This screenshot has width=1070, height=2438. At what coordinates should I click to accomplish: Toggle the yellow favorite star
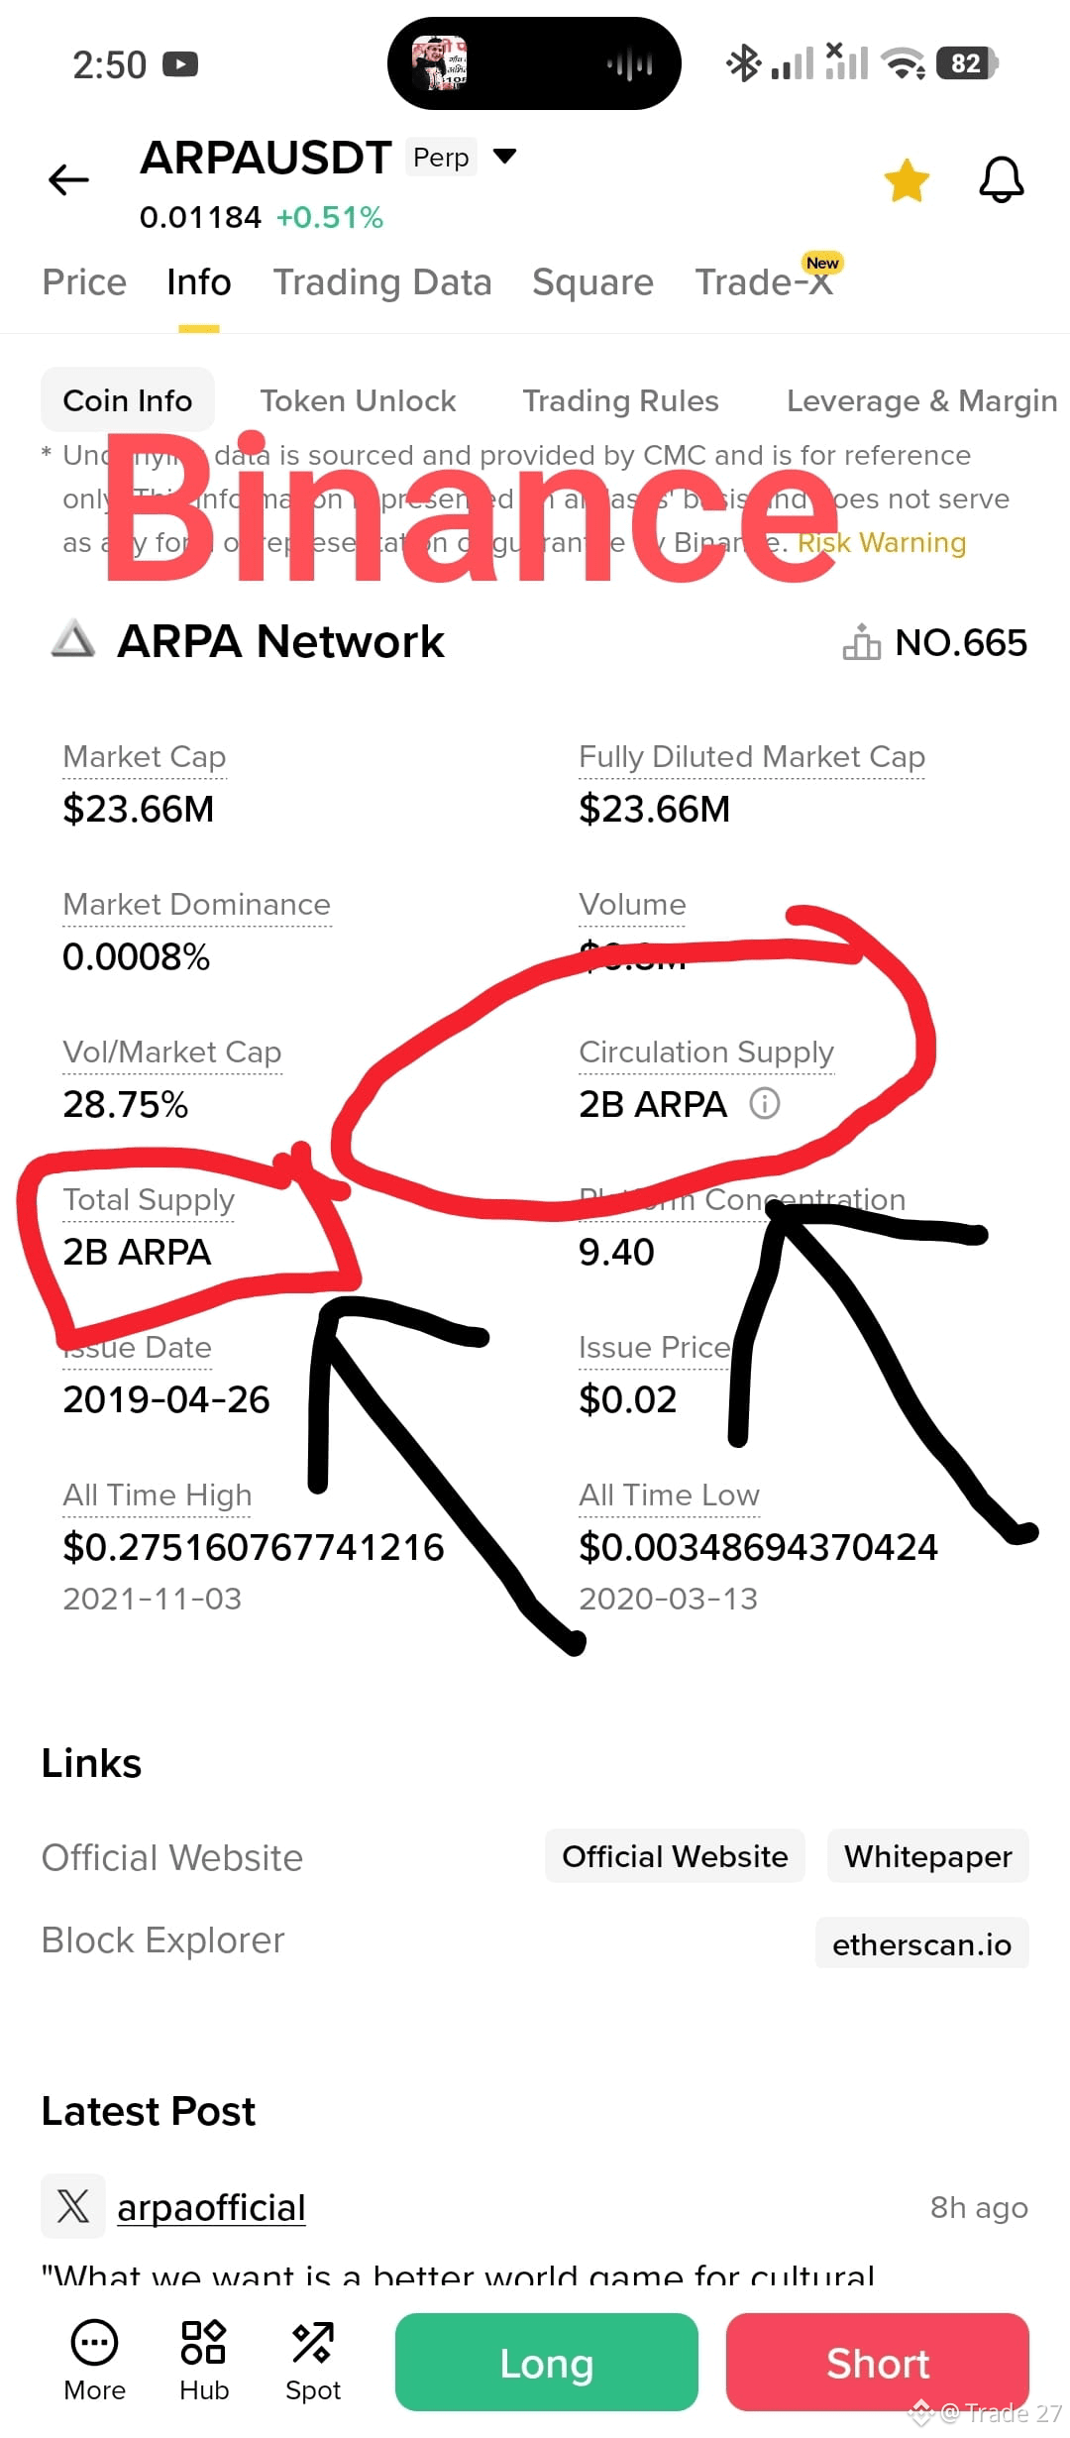[x=907, y=180]
